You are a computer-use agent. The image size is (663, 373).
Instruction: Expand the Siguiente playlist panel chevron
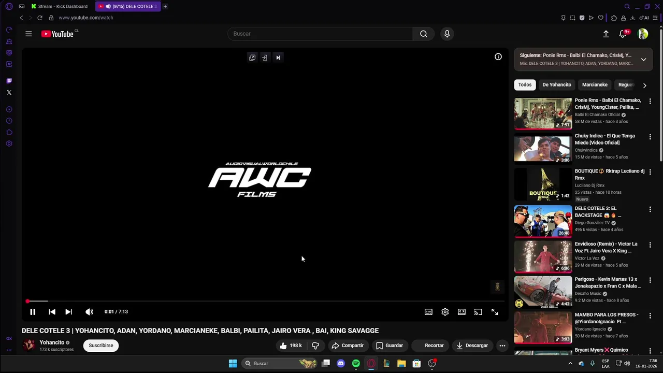click(643, 60)
